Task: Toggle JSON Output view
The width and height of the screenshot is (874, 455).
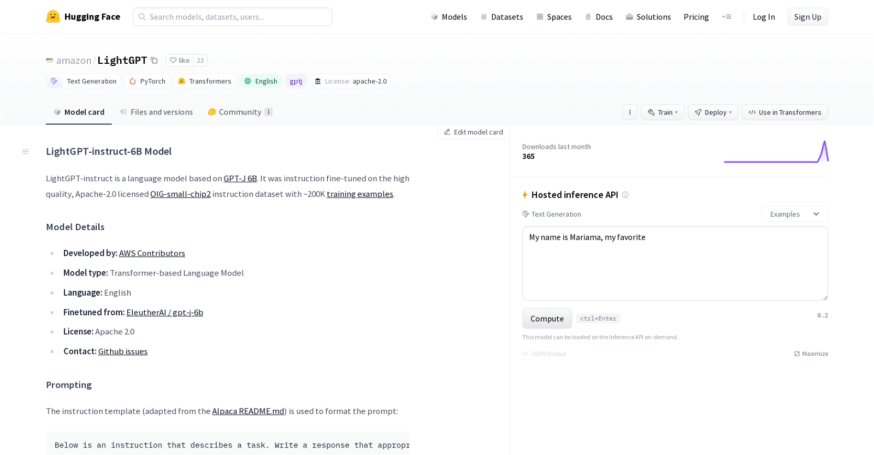Action: (544, 354)
